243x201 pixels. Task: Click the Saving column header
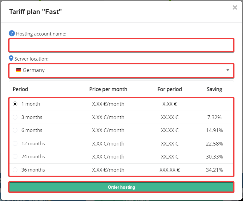click(214, 89)
